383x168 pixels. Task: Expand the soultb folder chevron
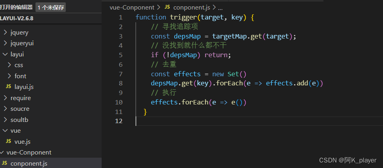pos(5,120)
